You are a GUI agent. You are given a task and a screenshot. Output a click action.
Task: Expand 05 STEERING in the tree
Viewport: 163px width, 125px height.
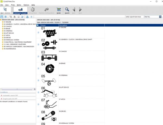point(3,31)
